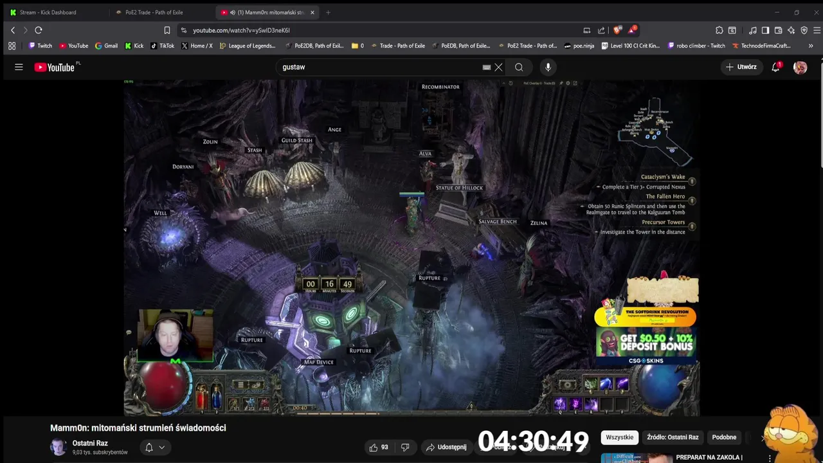This screenshot has height=463, width=823.
Task: Open the apps grid icon in the bookmarks bar
Action: point(12,46)
